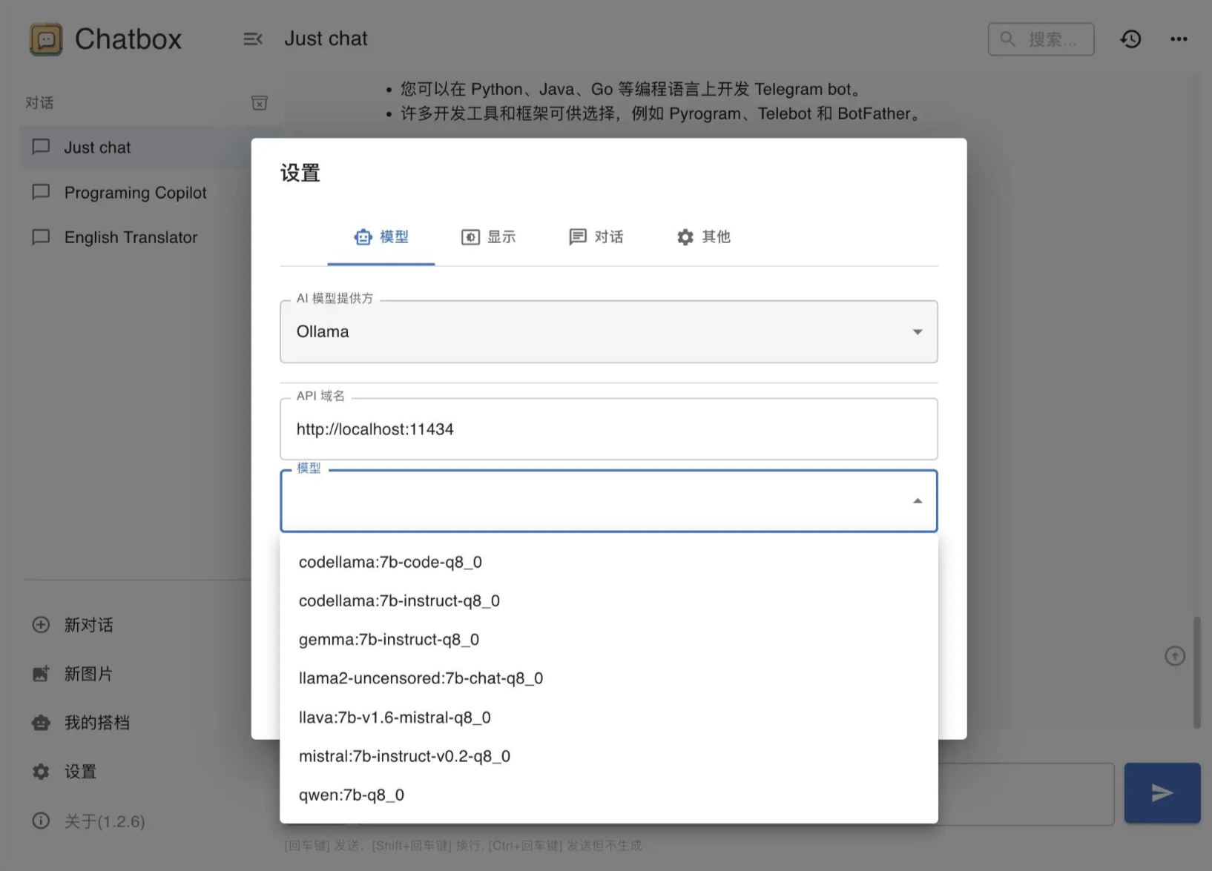Click the API 域名 input field
Screen dimensions: 1212x871
(x=609, y=429)
